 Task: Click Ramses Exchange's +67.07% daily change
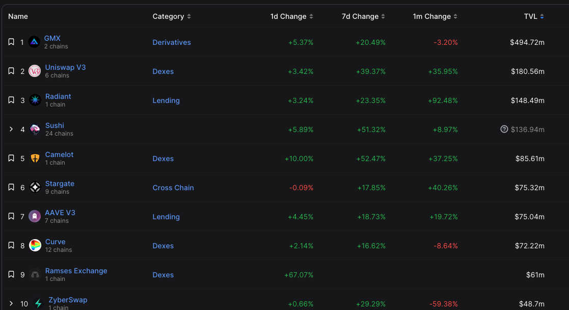tap(299, 275)
